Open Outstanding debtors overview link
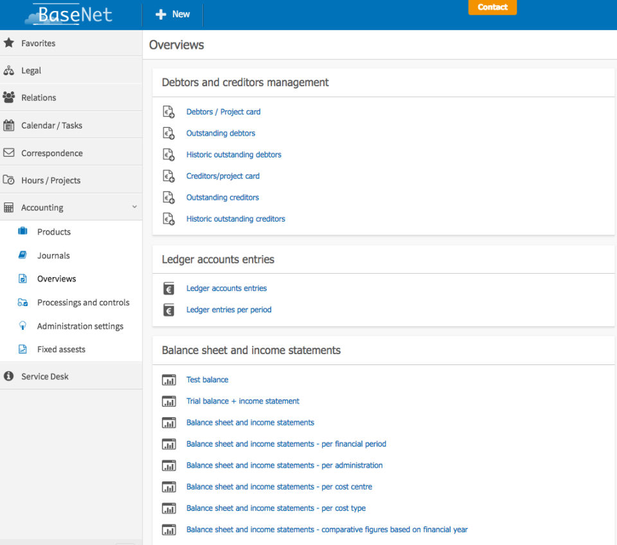Screen dimensions: 617x545 click(x=220, y=133)
